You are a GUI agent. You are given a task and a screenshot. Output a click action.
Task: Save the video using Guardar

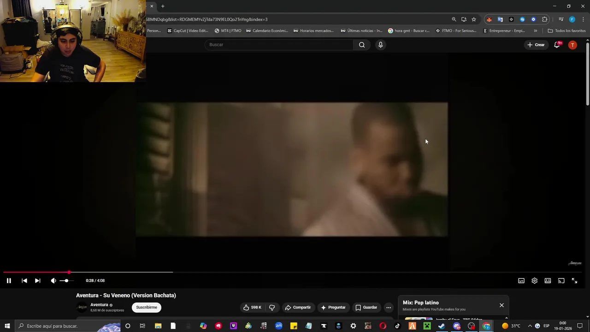tap(366, 308)
